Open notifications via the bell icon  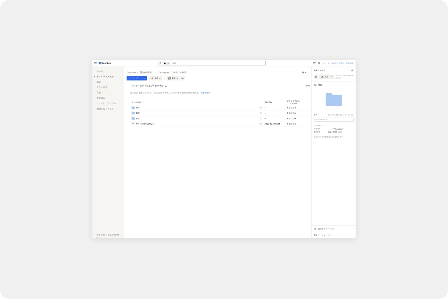[x=318, y=63]
